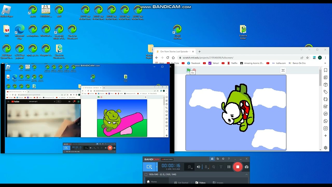Go to Chrome home page
The height and width of the screenshot is (187, 332).
click(173, 58)
